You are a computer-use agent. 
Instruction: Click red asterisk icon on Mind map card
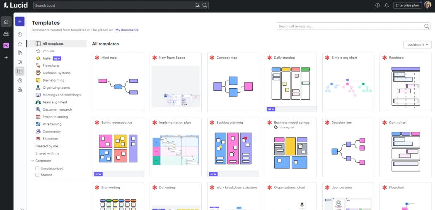click(97, 58)
